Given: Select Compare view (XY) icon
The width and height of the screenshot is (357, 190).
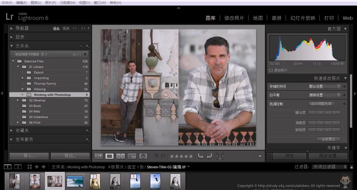Looking at the screenshot, I should (120, 156).
